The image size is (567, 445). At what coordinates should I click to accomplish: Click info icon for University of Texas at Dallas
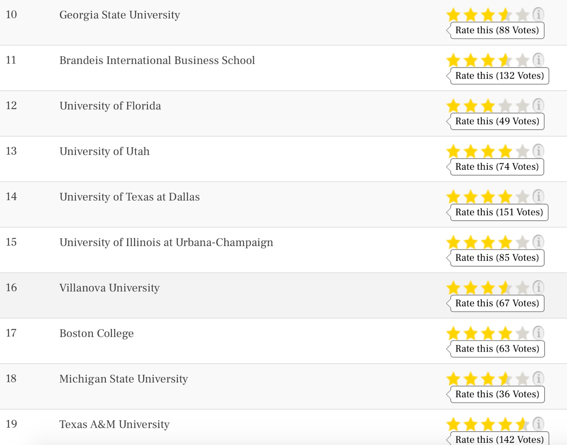tap(538, 197)
